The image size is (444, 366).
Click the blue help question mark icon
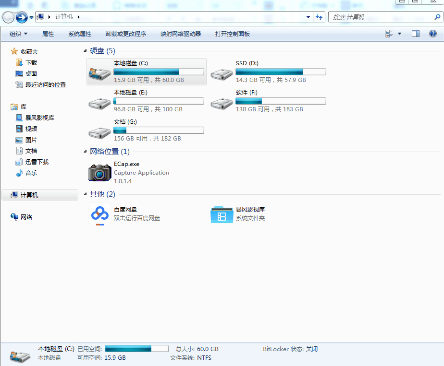click(432, 34)
